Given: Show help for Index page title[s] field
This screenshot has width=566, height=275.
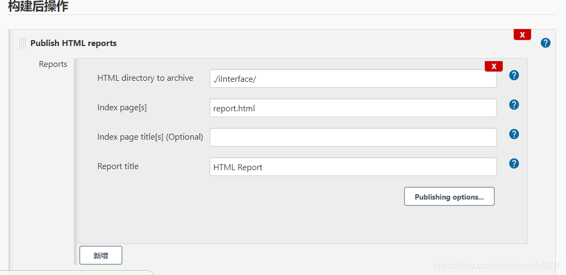Looking at the screenshot, I should coord(514,134).
